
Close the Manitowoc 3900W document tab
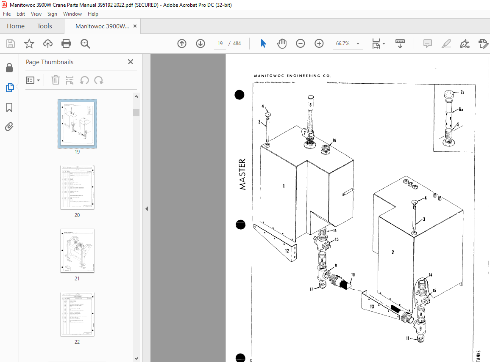click(x=135, y=26)
